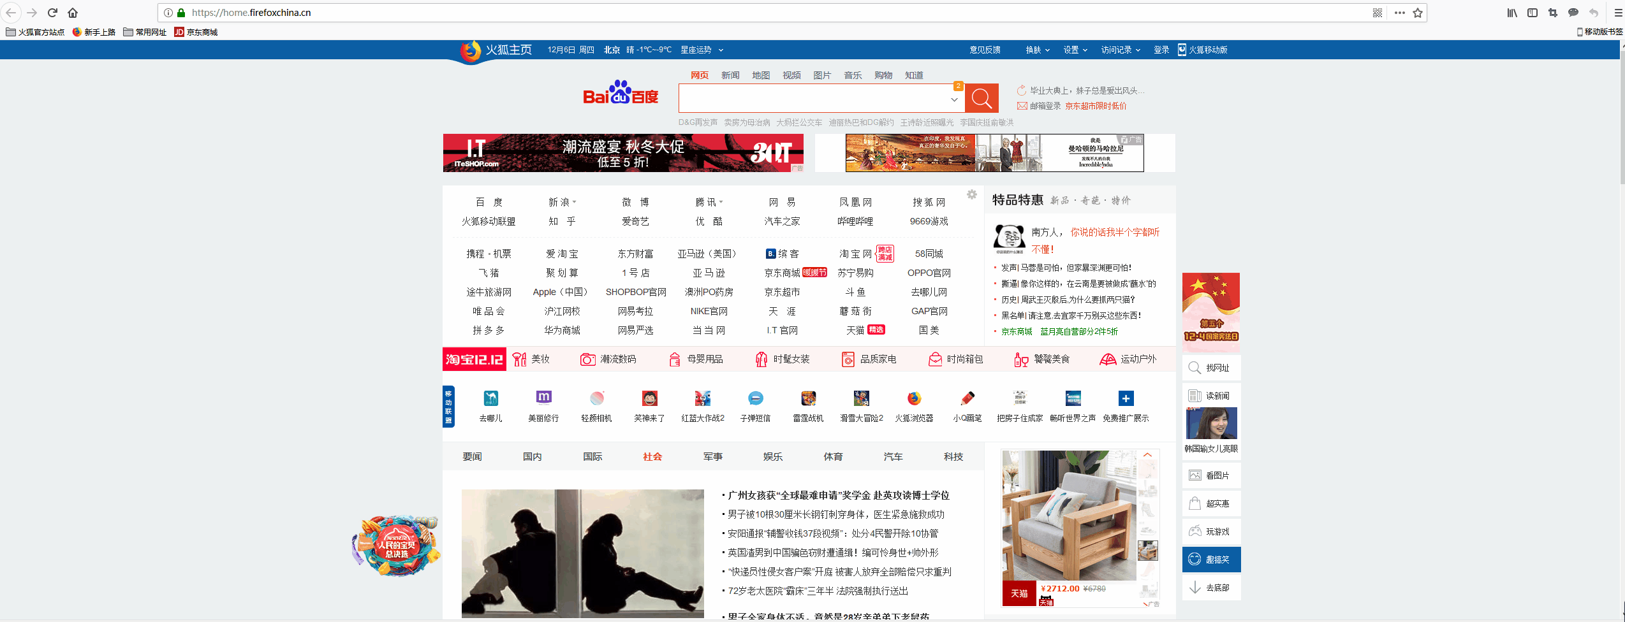The image size is (1625, 622).
Task: Open 人民的宝贝总决选 floating badge
Action: coord(396,546)
